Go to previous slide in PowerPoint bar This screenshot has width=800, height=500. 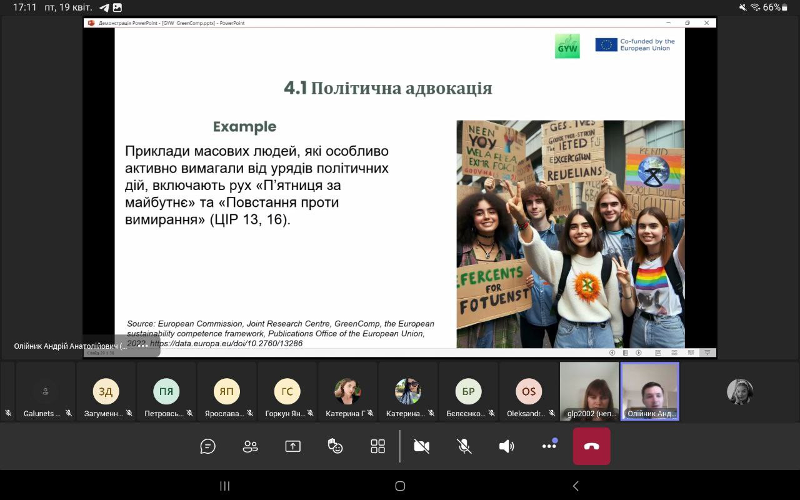coord(612,352)
